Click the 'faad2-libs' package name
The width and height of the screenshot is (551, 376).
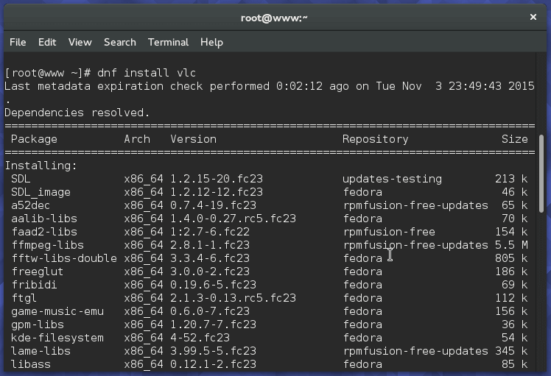click(x=44, y=232)
